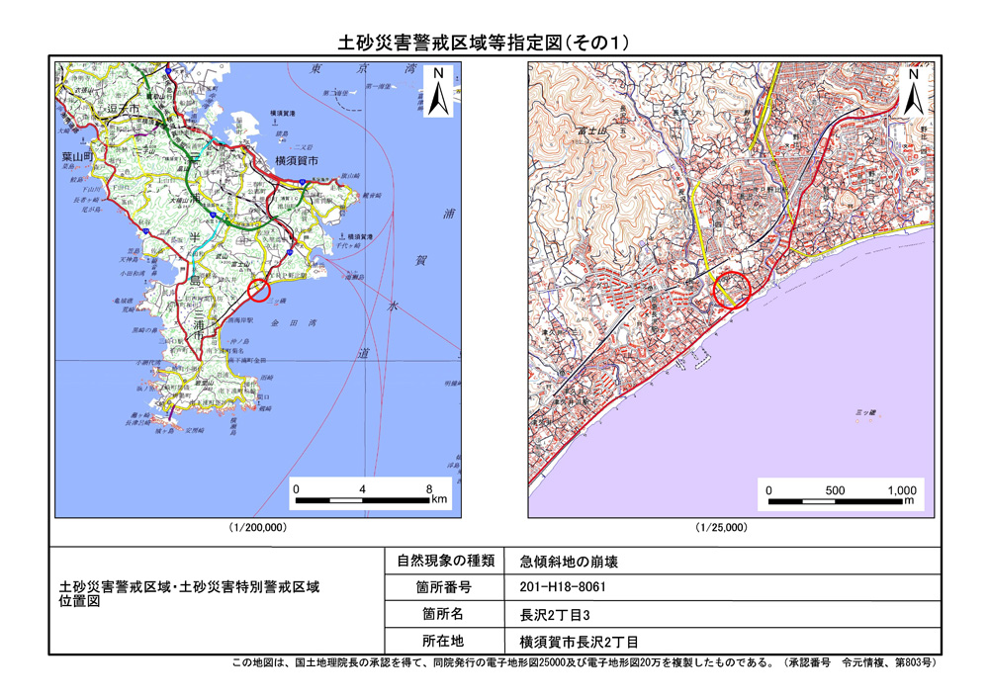
Task: Select the red circle marker on the left map
Action: (257, 290)
